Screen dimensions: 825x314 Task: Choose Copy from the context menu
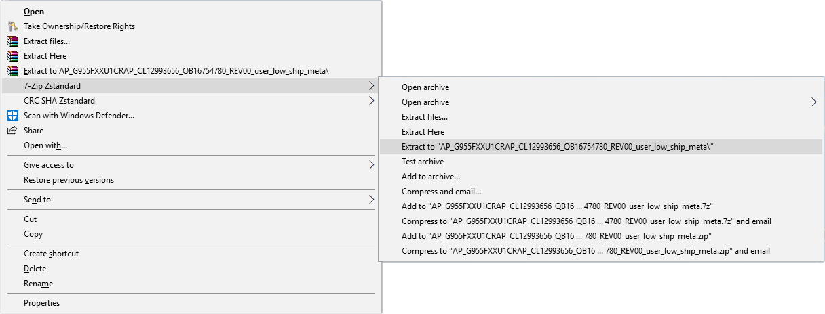[x=191, y=234]
